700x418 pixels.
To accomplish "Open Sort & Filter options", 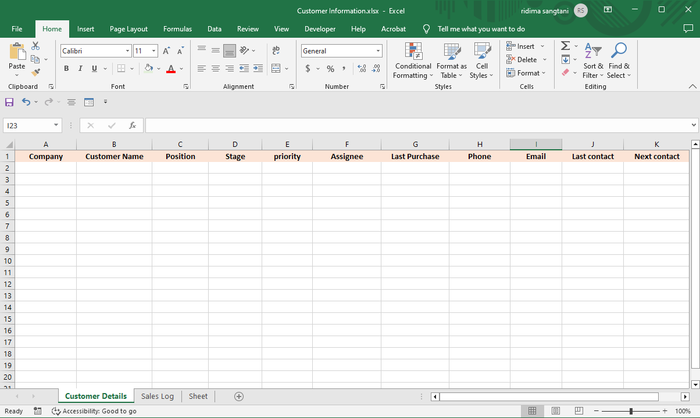I will tap(592, 60).
